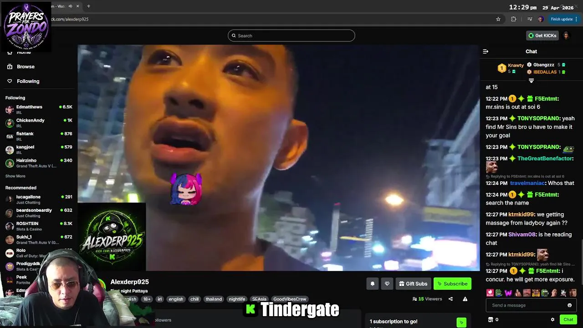Click the browser address bar URL

point(69,19)
